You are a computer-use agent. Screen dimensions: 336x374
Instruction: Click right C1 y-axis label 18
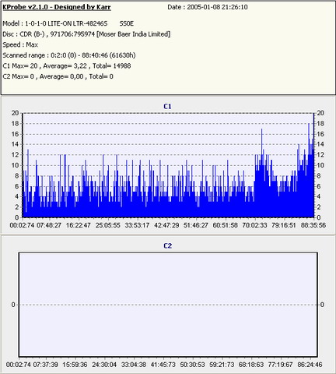pyautogui.click(x=320, y=124)
